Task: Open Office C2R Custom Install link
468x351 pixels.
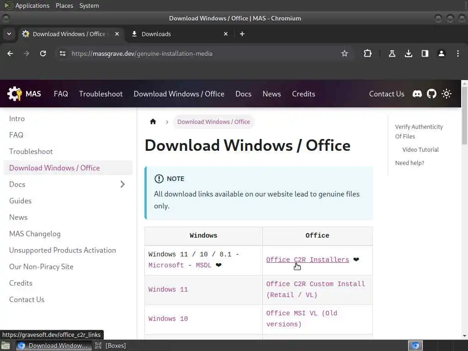Action: (x=315, y=289)
